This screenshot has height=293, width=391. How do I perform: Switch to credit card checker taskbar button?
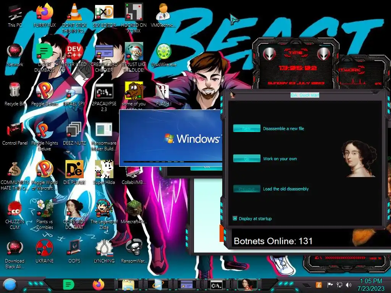click(187, 285)
